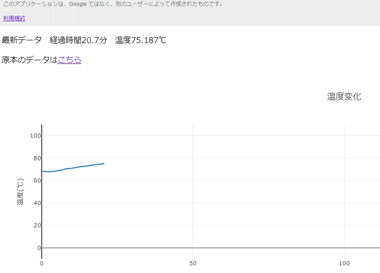This screenshot has height=273, width=380.
Task: Open the 利用規約 terms link
Action: tap(14, 19)
